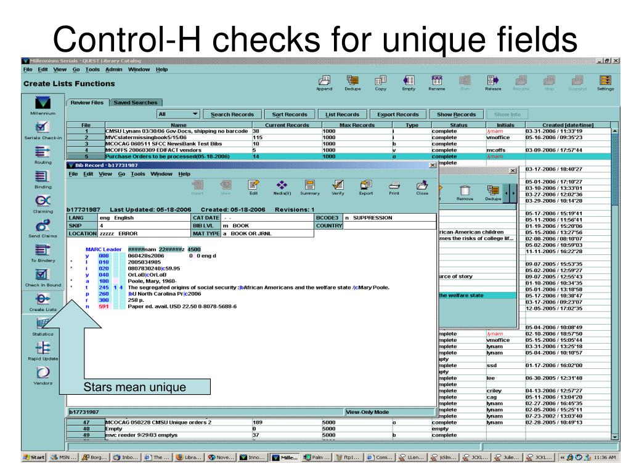Image resolution: width=631 pixels, height=473 pixels.
Task: Click MARC 245 title field text
Action: [x=258, y=288]
